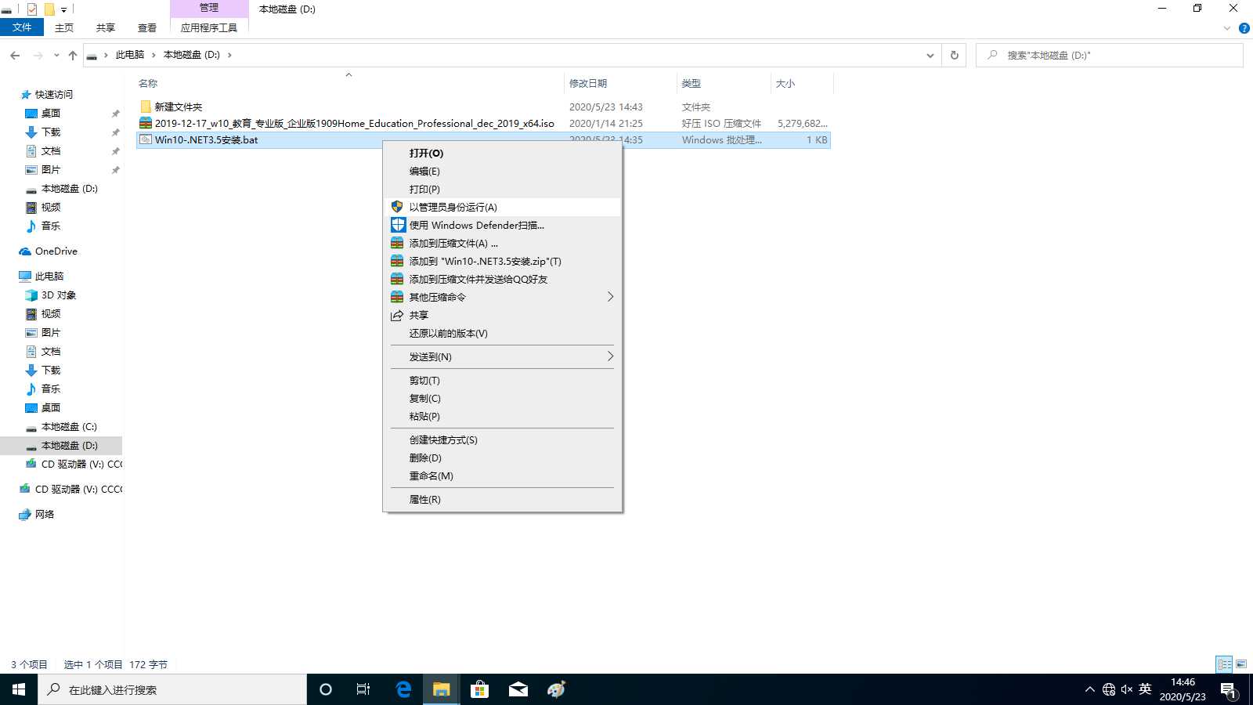Choose compress and send to QQ friend
The height and width of the screenshot is (705, 1253).
(502, 279)
